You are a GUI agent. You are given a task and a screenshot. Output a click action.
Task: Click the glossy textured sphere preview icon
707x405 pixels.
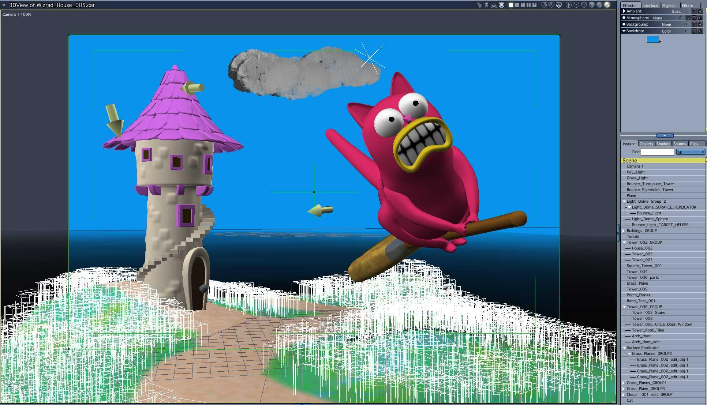point(607,5)
